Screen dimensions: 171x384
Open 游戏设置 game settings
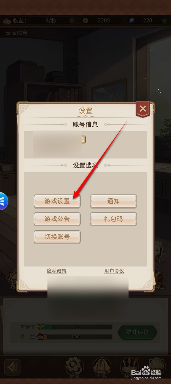[57, 201]
